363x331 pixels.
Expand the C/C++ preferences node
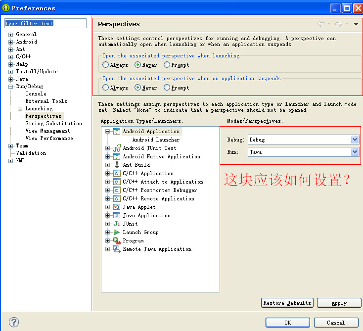[11, 57]
